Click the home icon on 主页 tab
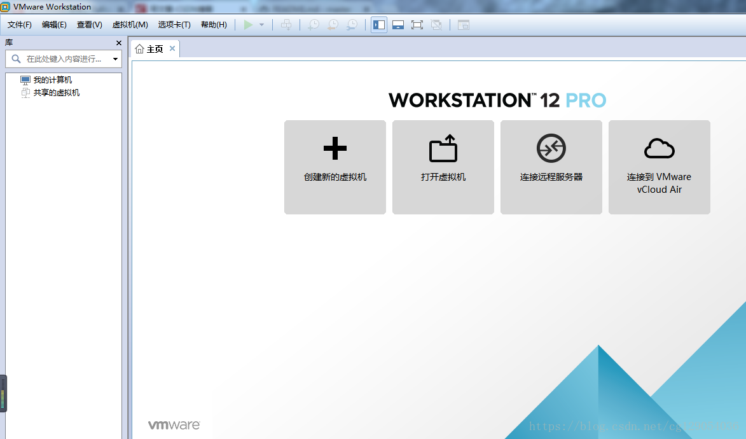Image resolution: width=746 pixels, height=439 pixels. (x=139, y=49)
